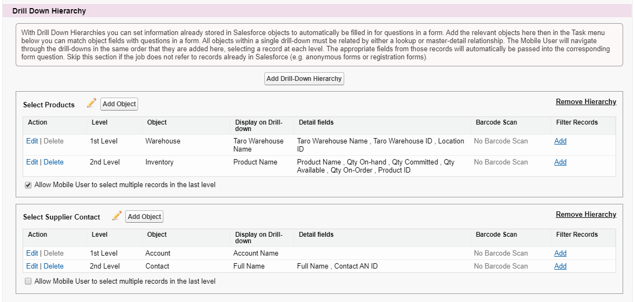Click Taro Warehouse Name display cell
Image resolution: width=635 pixels, height=302 pixels.
(x=258, y=145)
